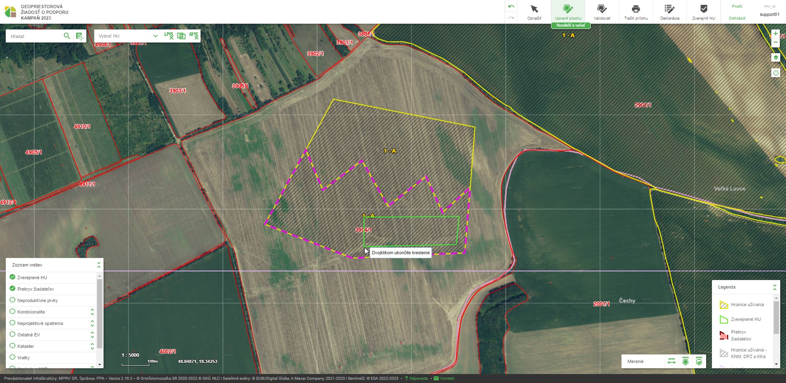
Task: Click the Hľadať search field
Action: click(x=35, y=36)
